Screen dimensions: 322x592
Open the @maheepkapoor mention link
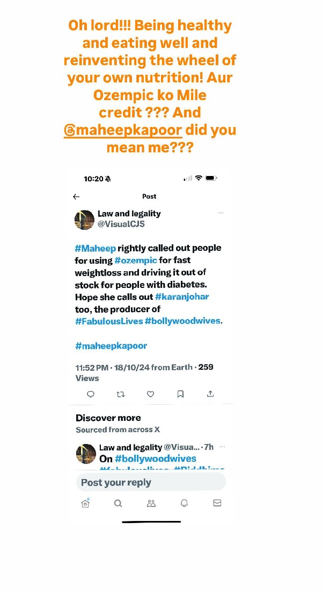point(123,130)
